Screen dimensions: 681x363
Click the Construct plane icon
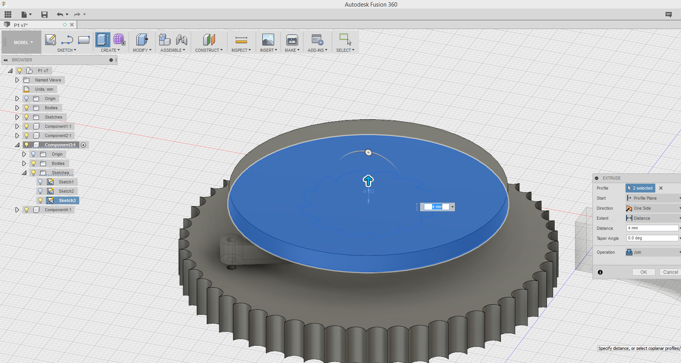tap(209, 40)
